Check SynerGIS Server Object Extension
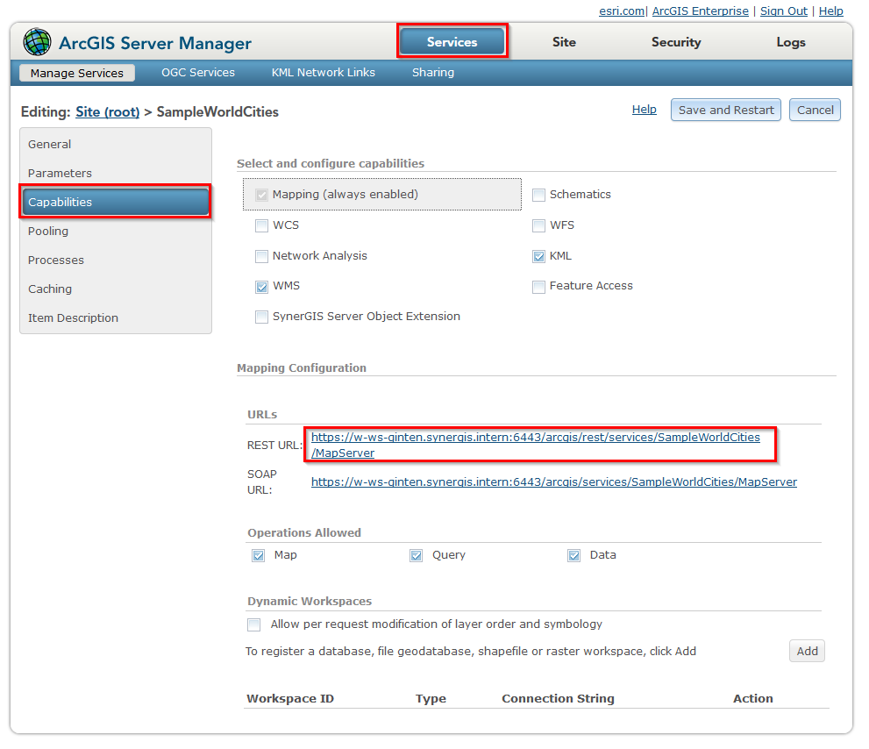This screenshot has width=869, height=749. tap(261, 317)
